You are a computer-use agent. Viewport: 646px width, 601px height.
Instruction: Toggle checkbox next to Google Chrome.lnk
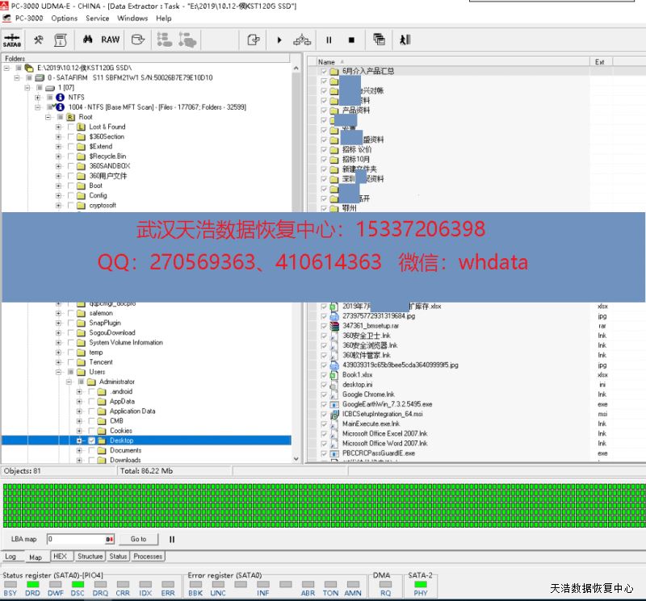coord(324,394)
